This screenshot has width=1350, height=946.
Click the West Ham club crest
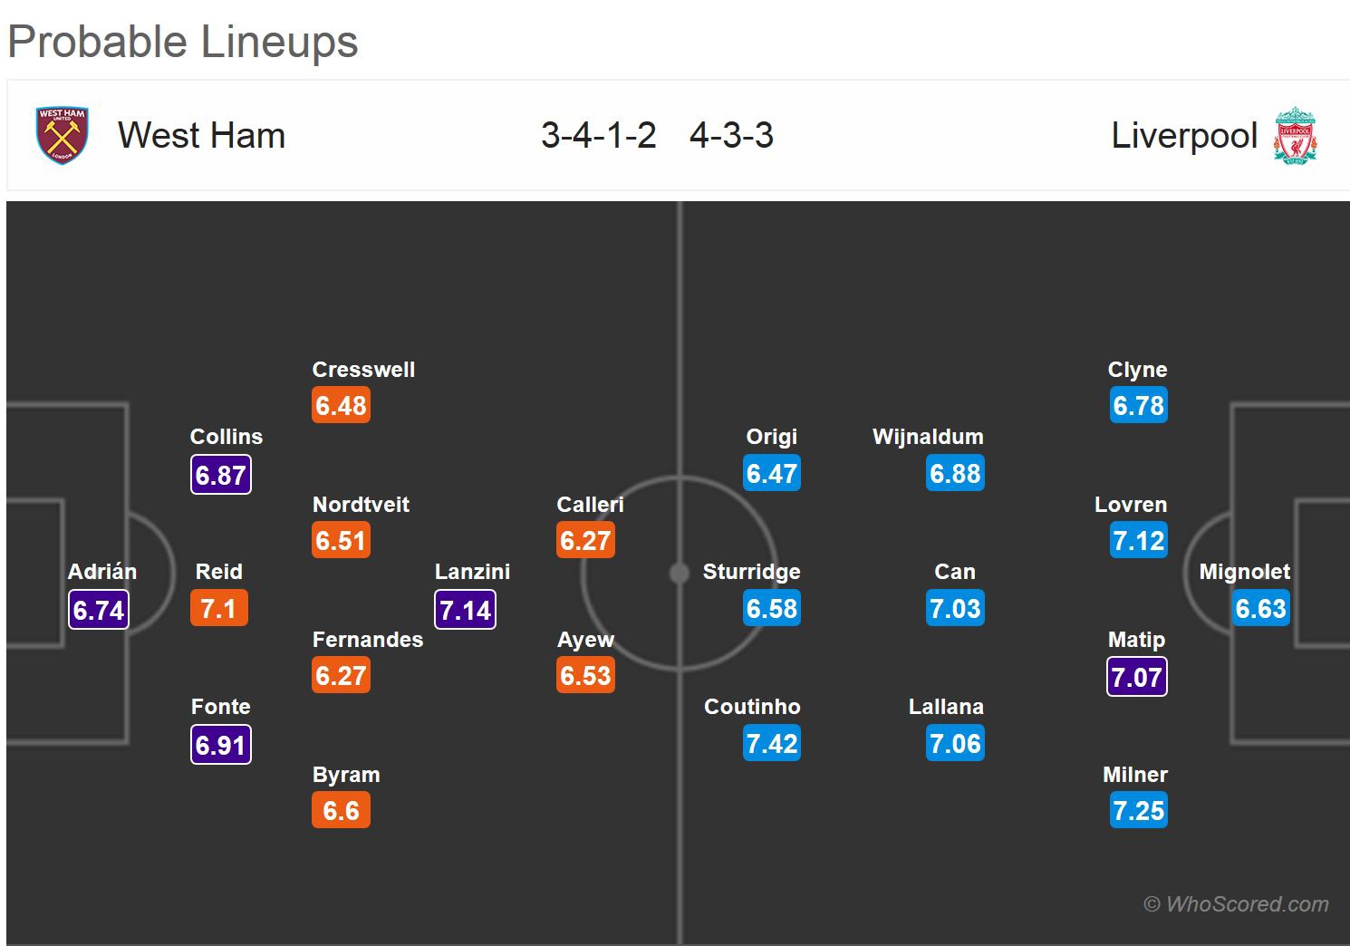pos(62,136)
